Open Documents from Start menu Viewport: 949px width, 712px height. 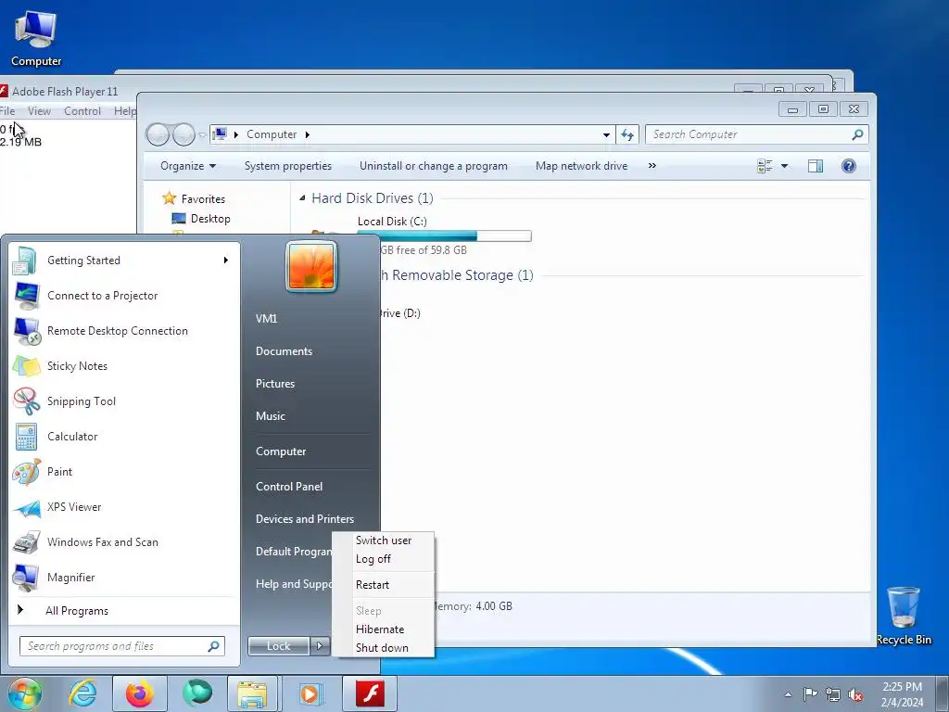pos(284,351)
